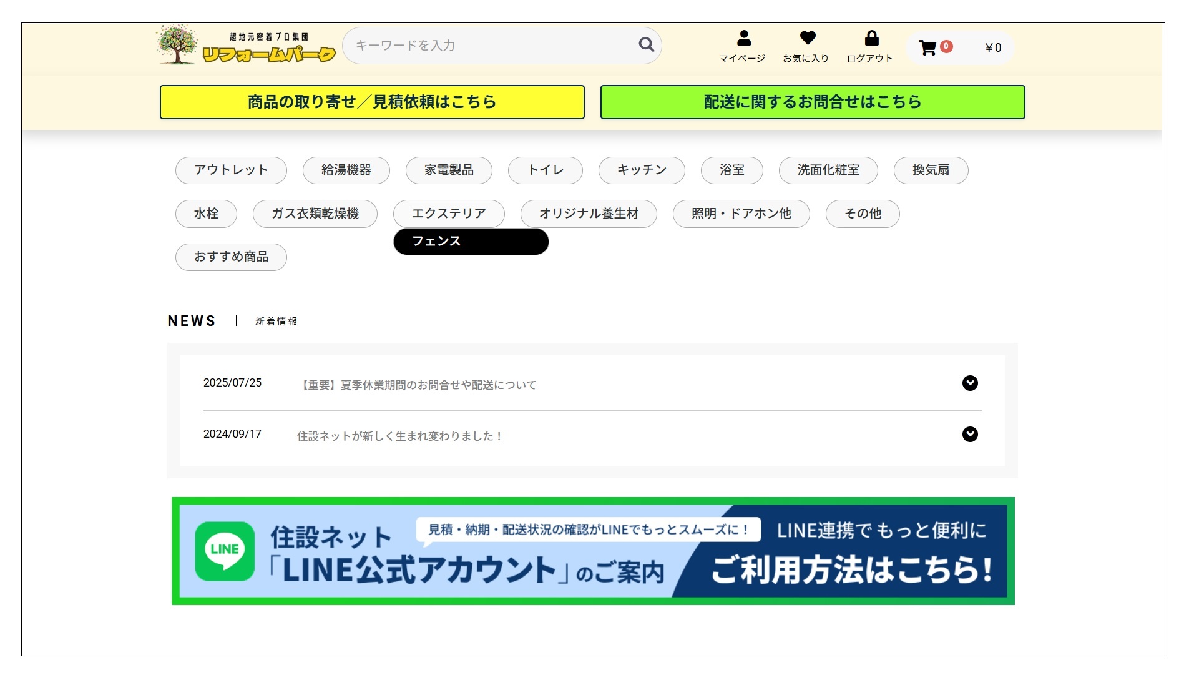Click the Reform Park tree logo

178,45
